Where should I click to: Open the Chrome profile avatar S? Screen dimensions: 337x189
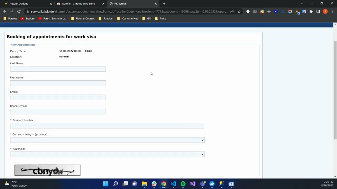(x=325, y=12)
